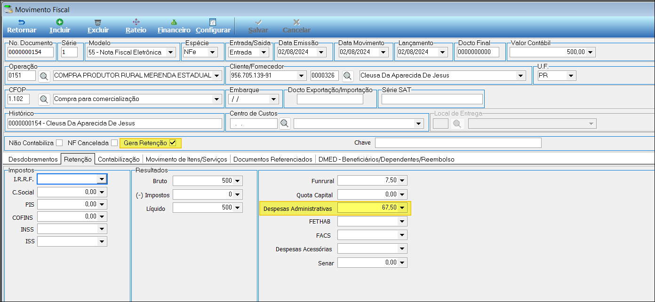
Task: Search Cliente/Fornecedor with magnifier icon
Action: click(x=348, y=76)
